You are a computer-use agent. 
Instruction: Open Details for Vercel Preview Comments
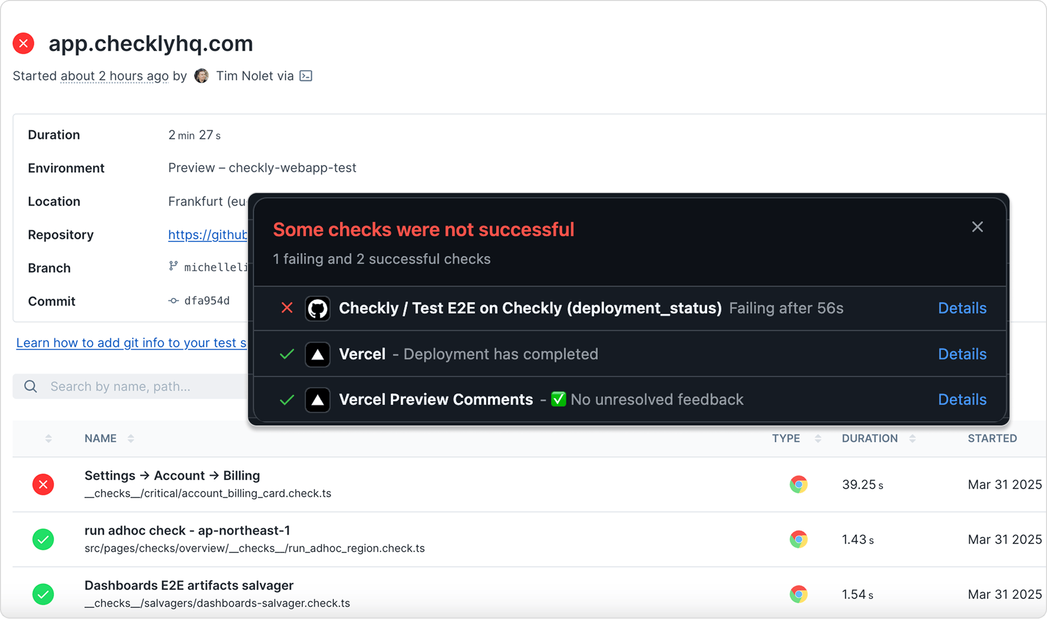[x=962, y=399]
